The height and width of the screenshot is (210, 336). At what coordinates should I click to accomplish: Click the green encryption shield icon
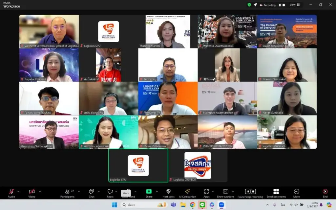coord(249,5)
